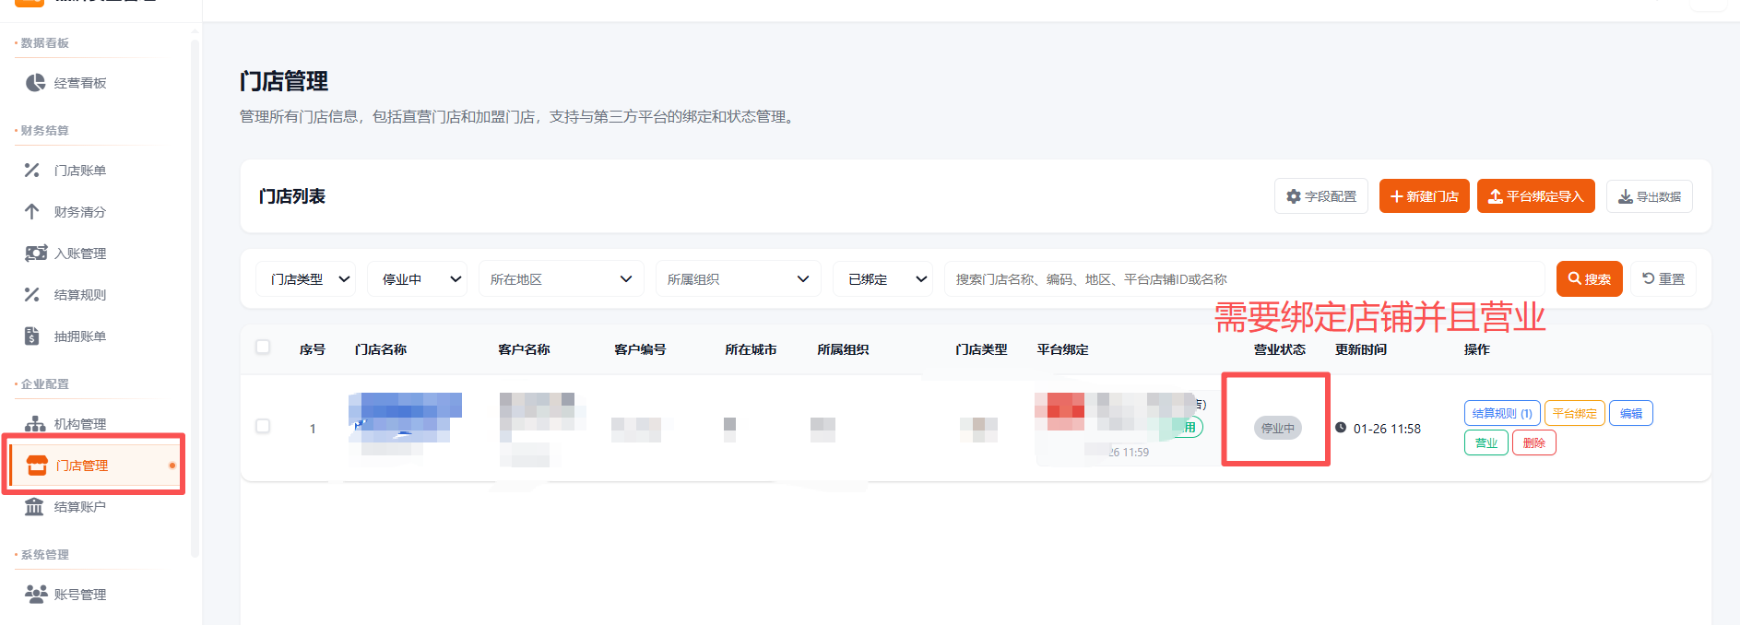Click the 财务清分 arrow icon
The image size is (1740, 625).
click(x=32, y=212)
